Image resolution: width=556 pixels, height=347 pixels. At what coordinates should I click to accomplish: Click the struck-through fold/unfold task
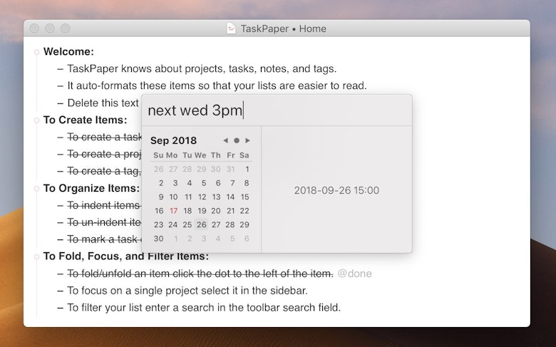(200, 274)
